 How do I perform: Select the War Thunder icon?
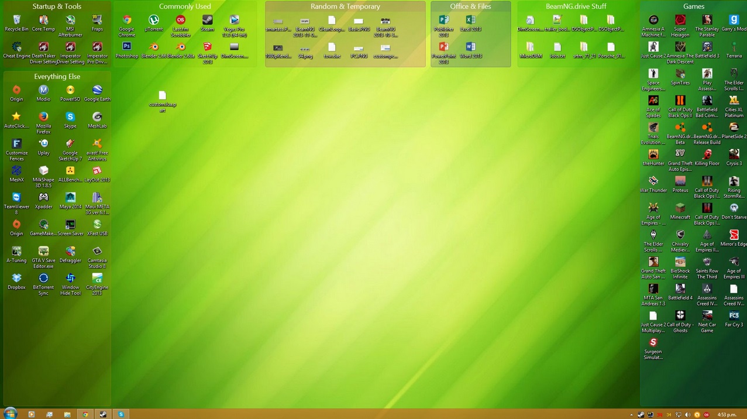[653, 185]
